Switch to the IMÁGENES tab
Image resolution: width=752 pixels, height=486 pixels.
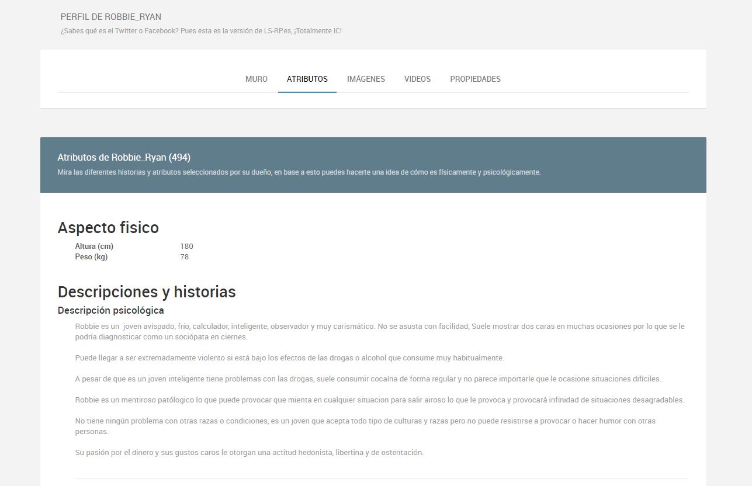point(366,79)
